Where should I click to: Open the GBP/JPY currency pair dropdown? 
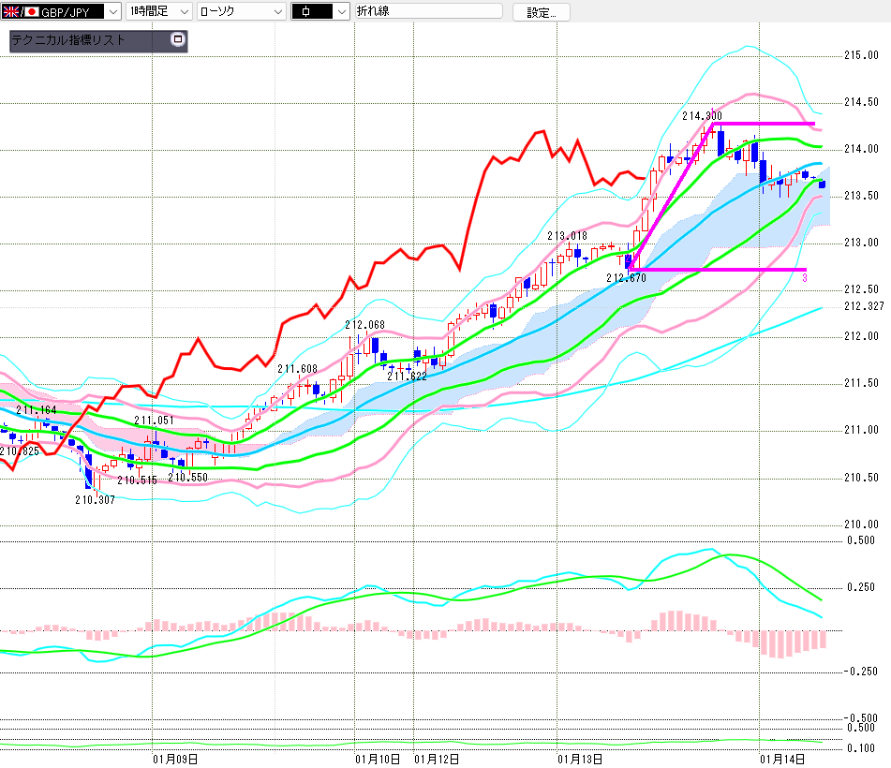(112, 12)
